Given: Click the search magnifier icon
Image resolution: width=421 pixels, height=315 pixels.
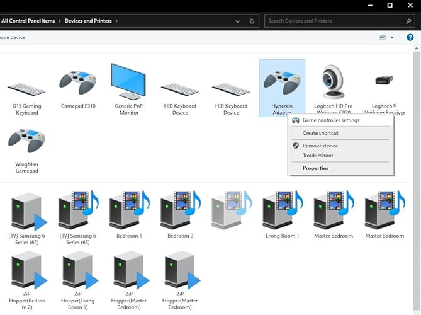Looking at the screenshot, I should point(408,21).
